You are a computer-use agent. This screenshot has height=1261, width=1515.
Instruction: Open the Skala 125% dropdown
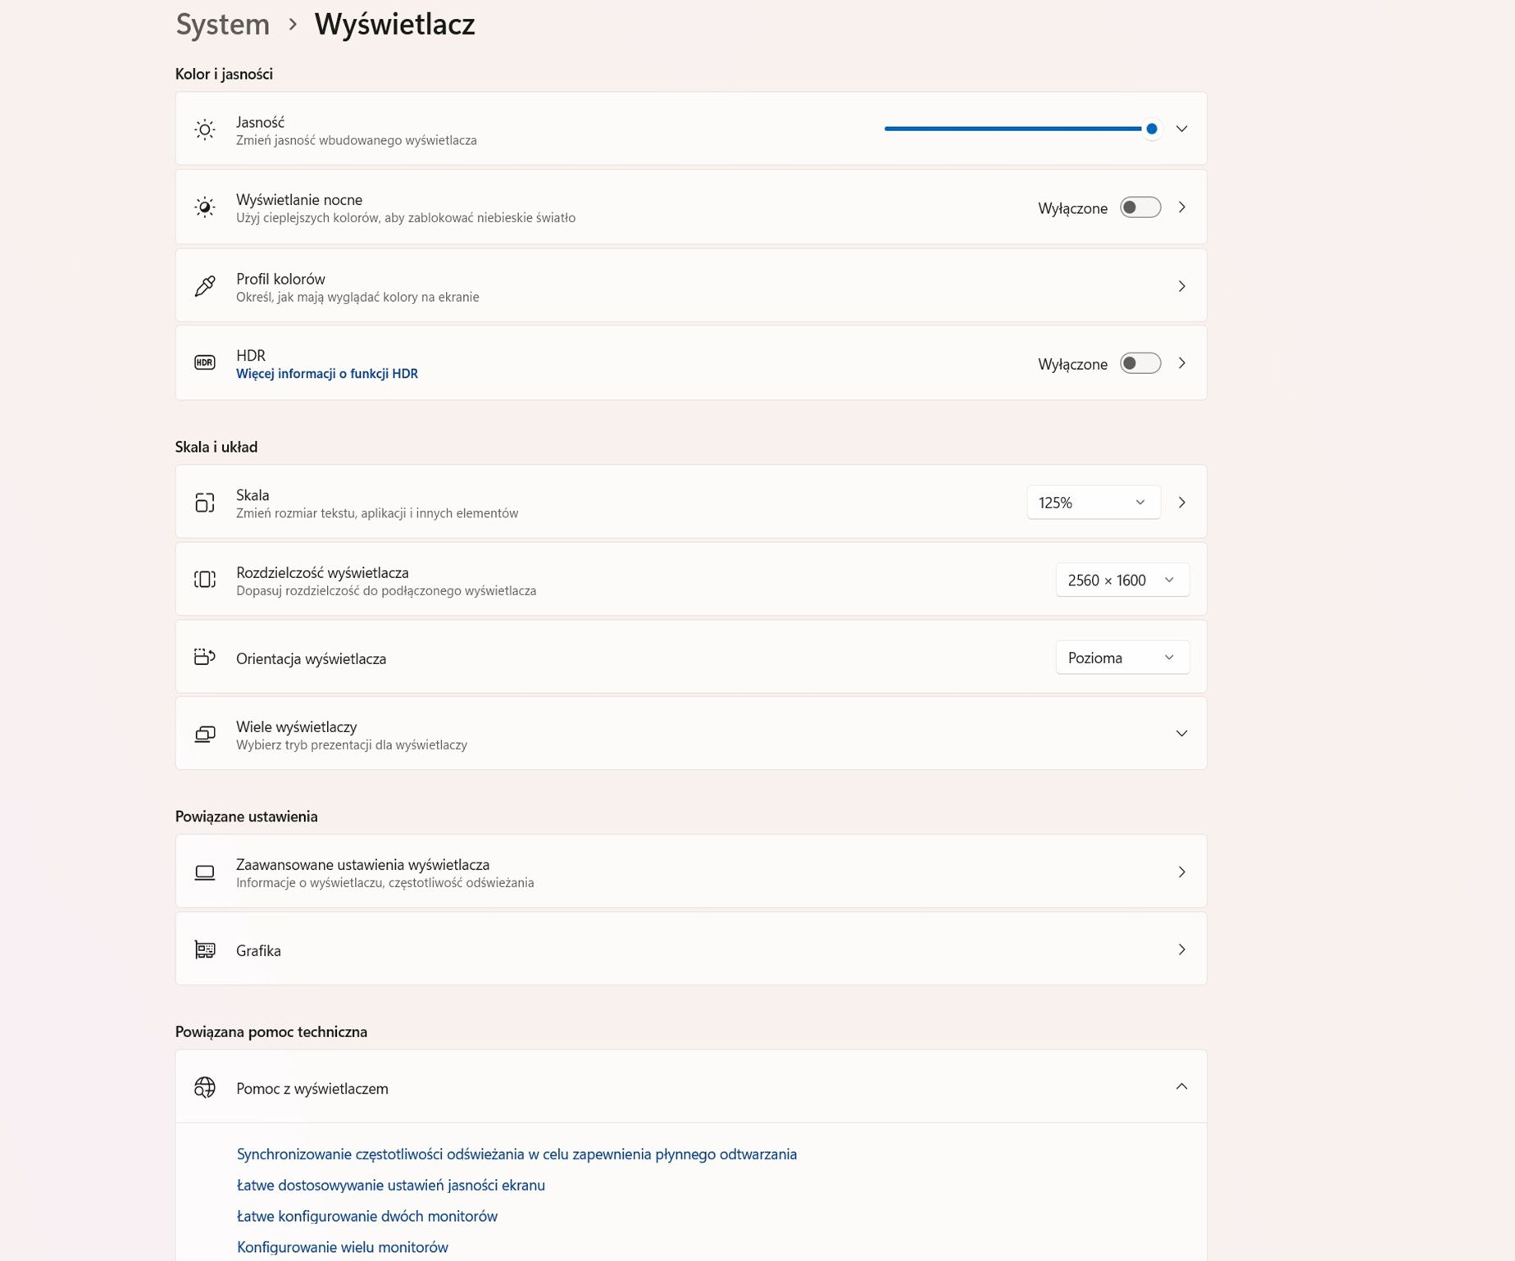(x=1092, y=502)
